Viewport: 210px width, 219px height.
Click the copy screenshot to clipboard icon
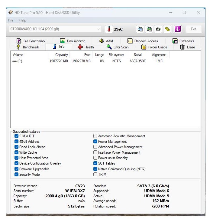click(x=149, y=29)
